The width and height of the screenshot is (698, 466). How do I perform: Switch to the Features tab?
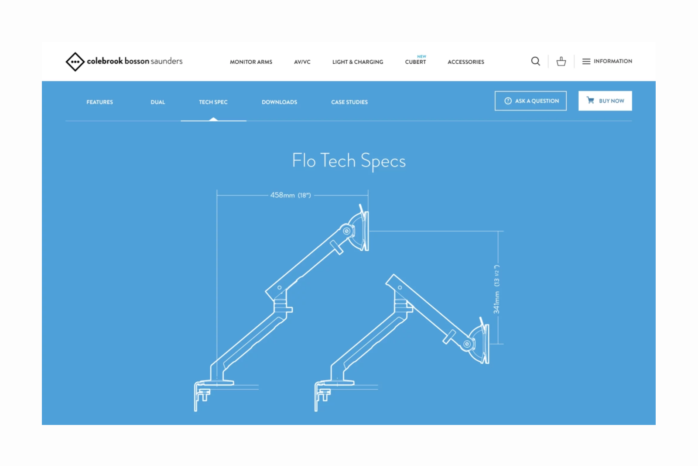(99, 102)
